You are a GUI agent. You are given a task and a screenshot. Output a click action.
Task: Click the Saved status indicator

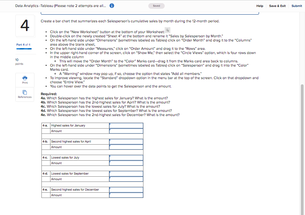(x=156, y=6)
